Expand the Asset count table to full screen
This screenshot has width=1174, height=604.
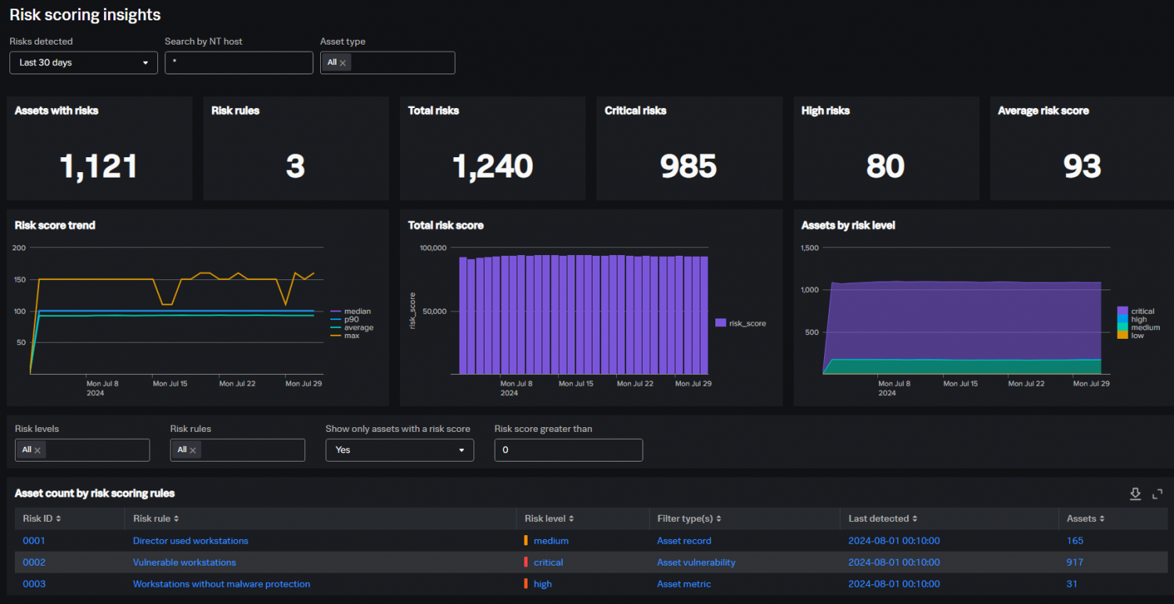1158,494
